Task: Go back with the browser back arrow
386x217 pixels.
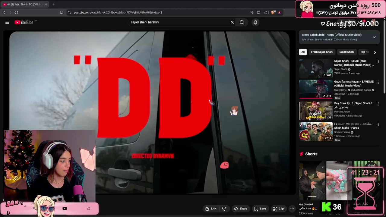Action: coord(4,12)
